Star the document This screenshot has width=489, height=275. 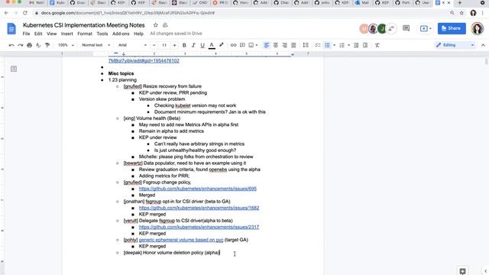(155, 25)
